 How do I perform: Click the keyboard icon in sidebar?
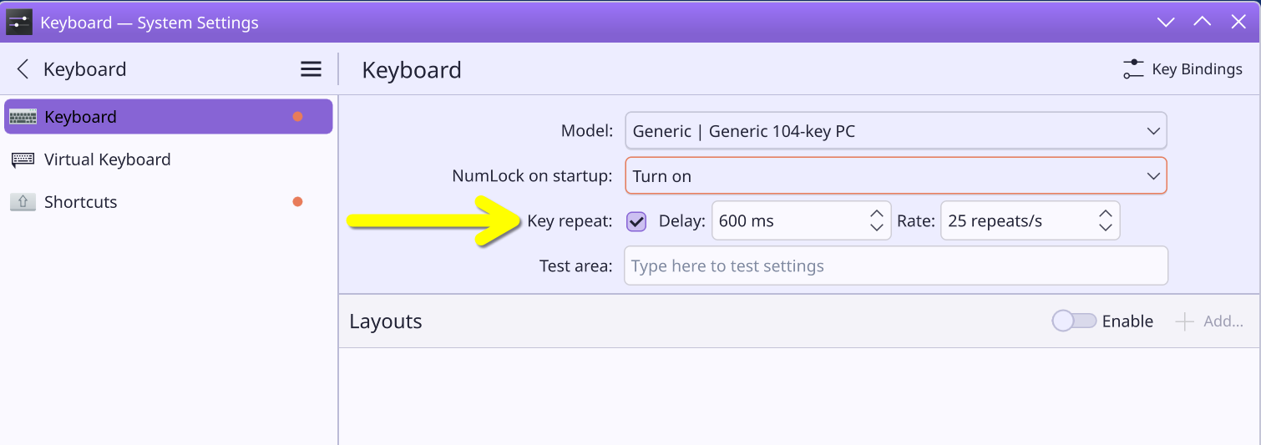point(23,117)
